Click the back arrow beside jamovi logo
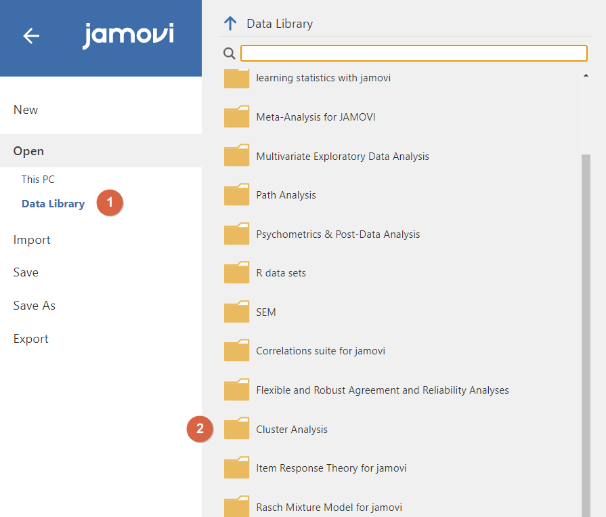Screen dimensions: 606x517 pyautogui.click(x=31, y=36)
